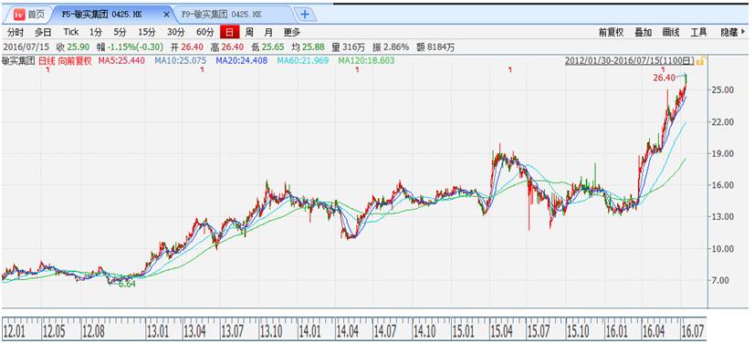Viewport: 754px width, 343px height.
Task: Click the volume 量 316万
Action: click(348, 47)
